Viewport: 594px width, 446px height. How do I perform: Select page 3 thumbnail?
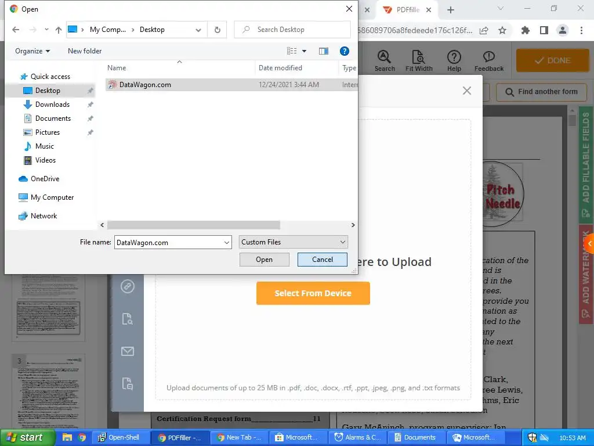click(x=49, y=391)
